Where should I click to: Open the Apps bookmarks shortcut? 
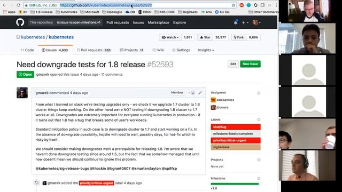click(9, 12)
